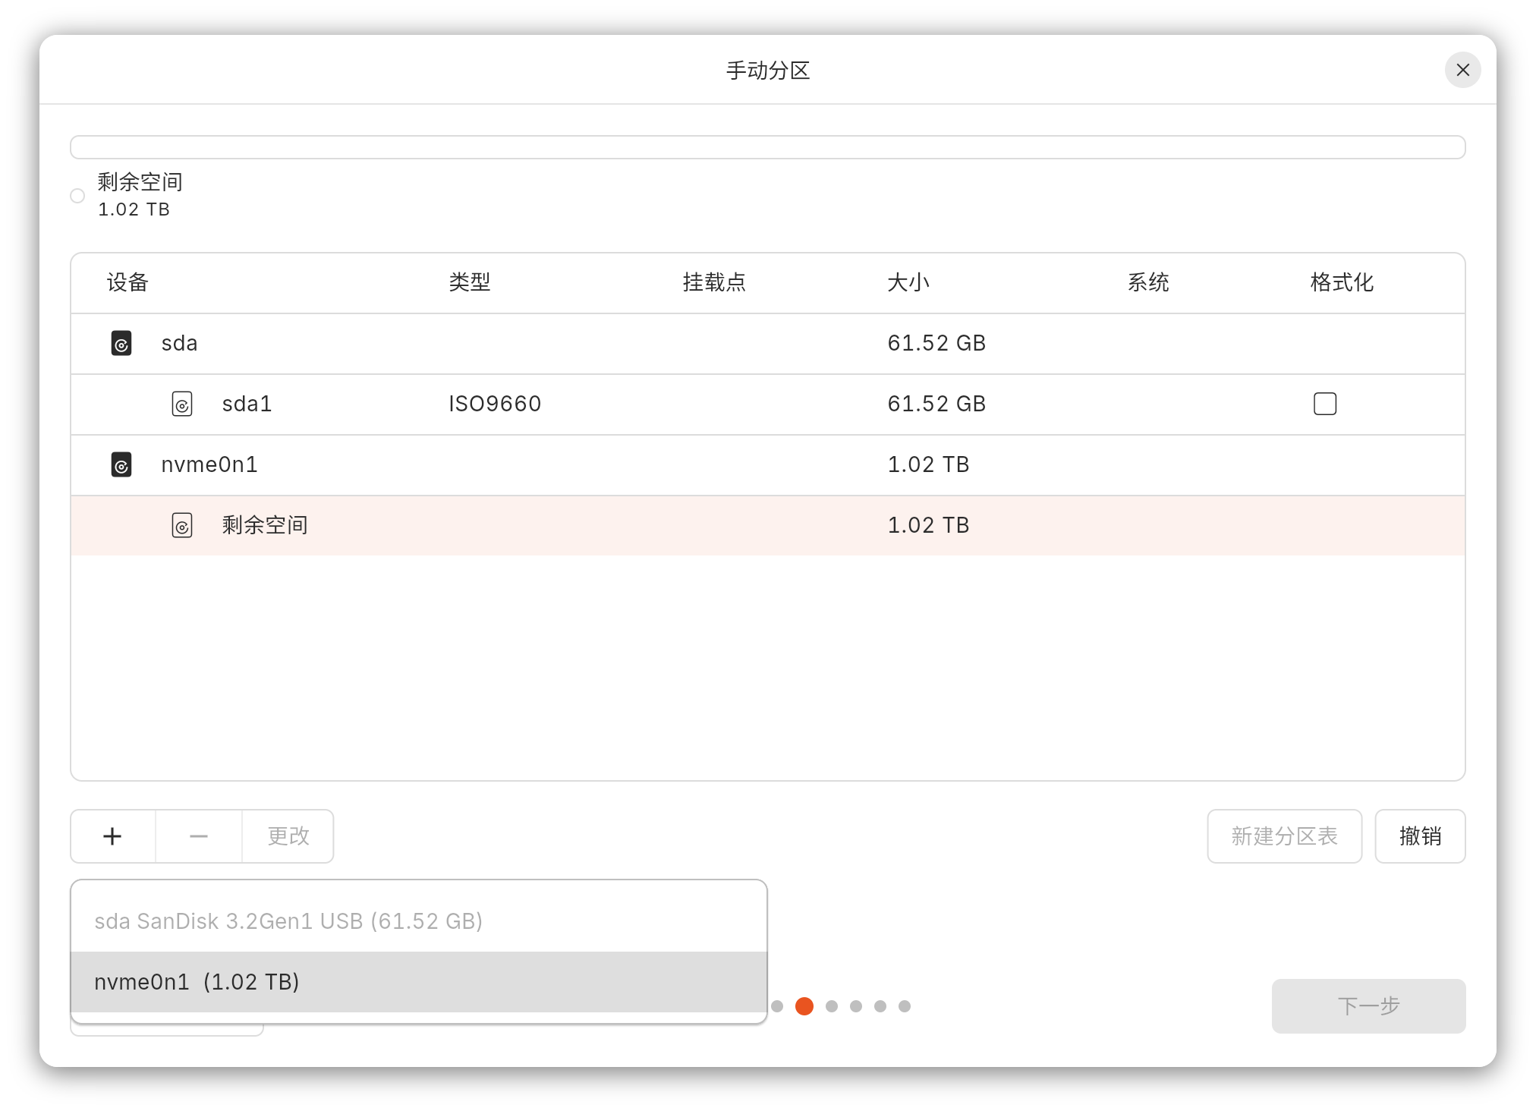Select the nvme0n1 device row
Viewport: 1536px width, 1111px height.
click(768, 464)
